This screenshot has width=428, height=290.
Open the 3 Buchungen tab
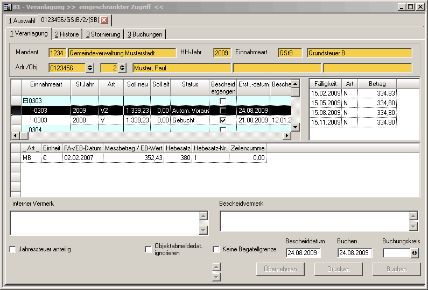pyautogui.click(x=145, y=34)
